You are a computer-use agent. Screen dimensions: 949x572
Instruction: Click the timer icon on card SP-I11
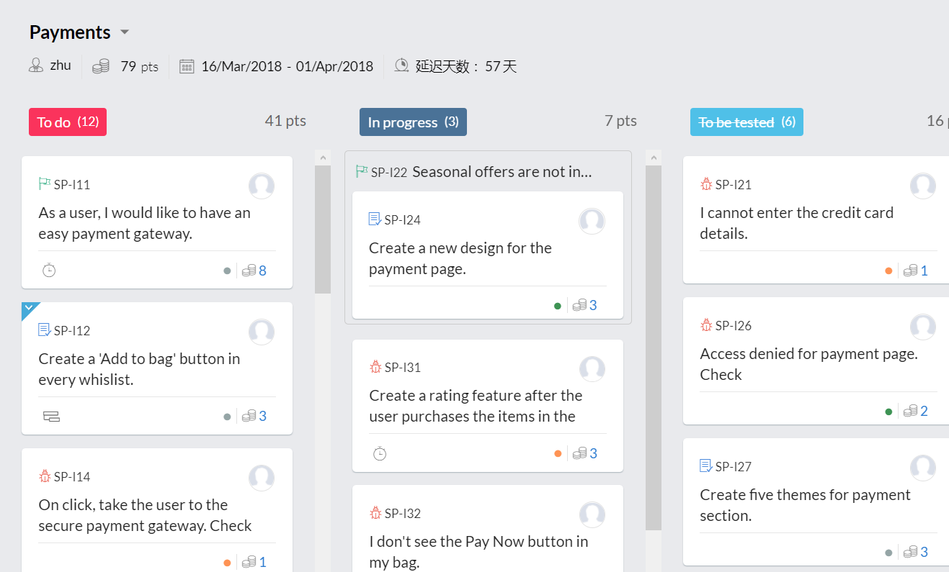(49, 271)
